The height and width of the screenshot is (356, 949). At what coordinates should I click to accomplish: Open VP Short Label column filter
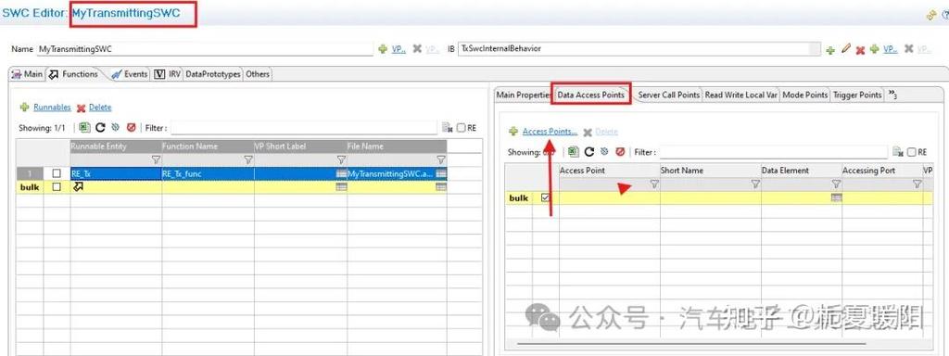tap(341, 160)
